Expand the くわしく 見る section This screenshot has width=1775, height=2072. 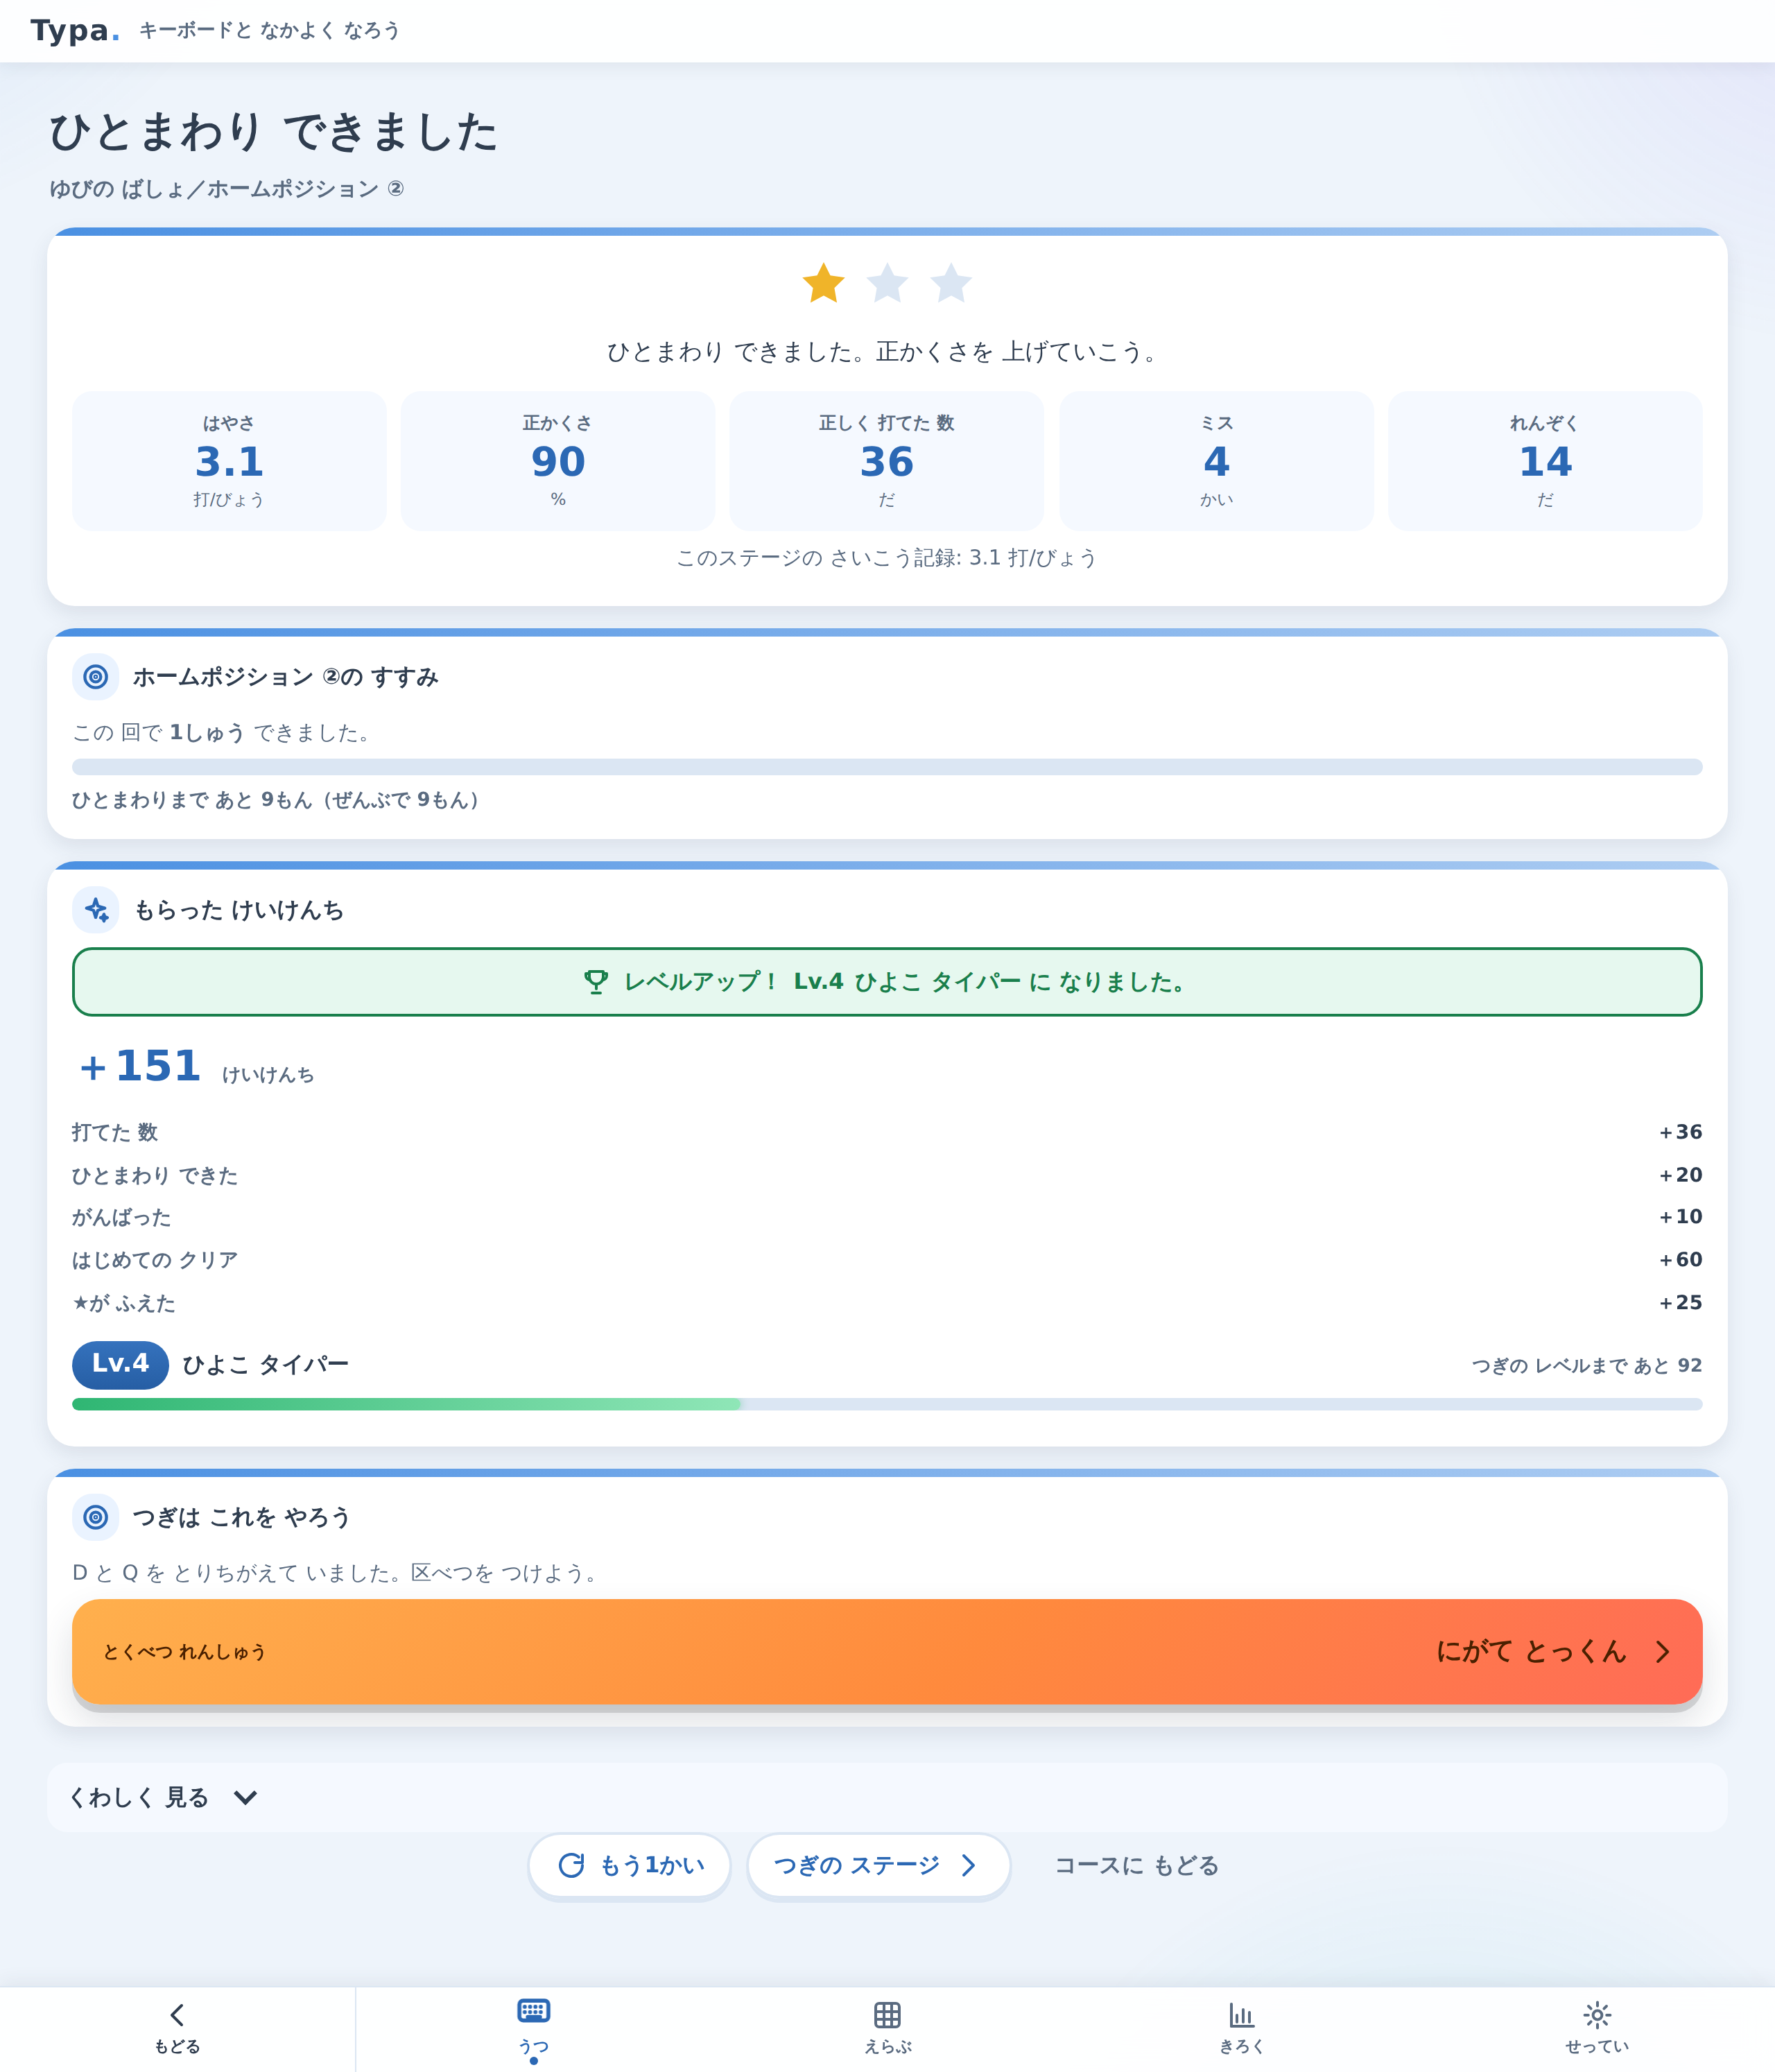[x=887, y=1798]
